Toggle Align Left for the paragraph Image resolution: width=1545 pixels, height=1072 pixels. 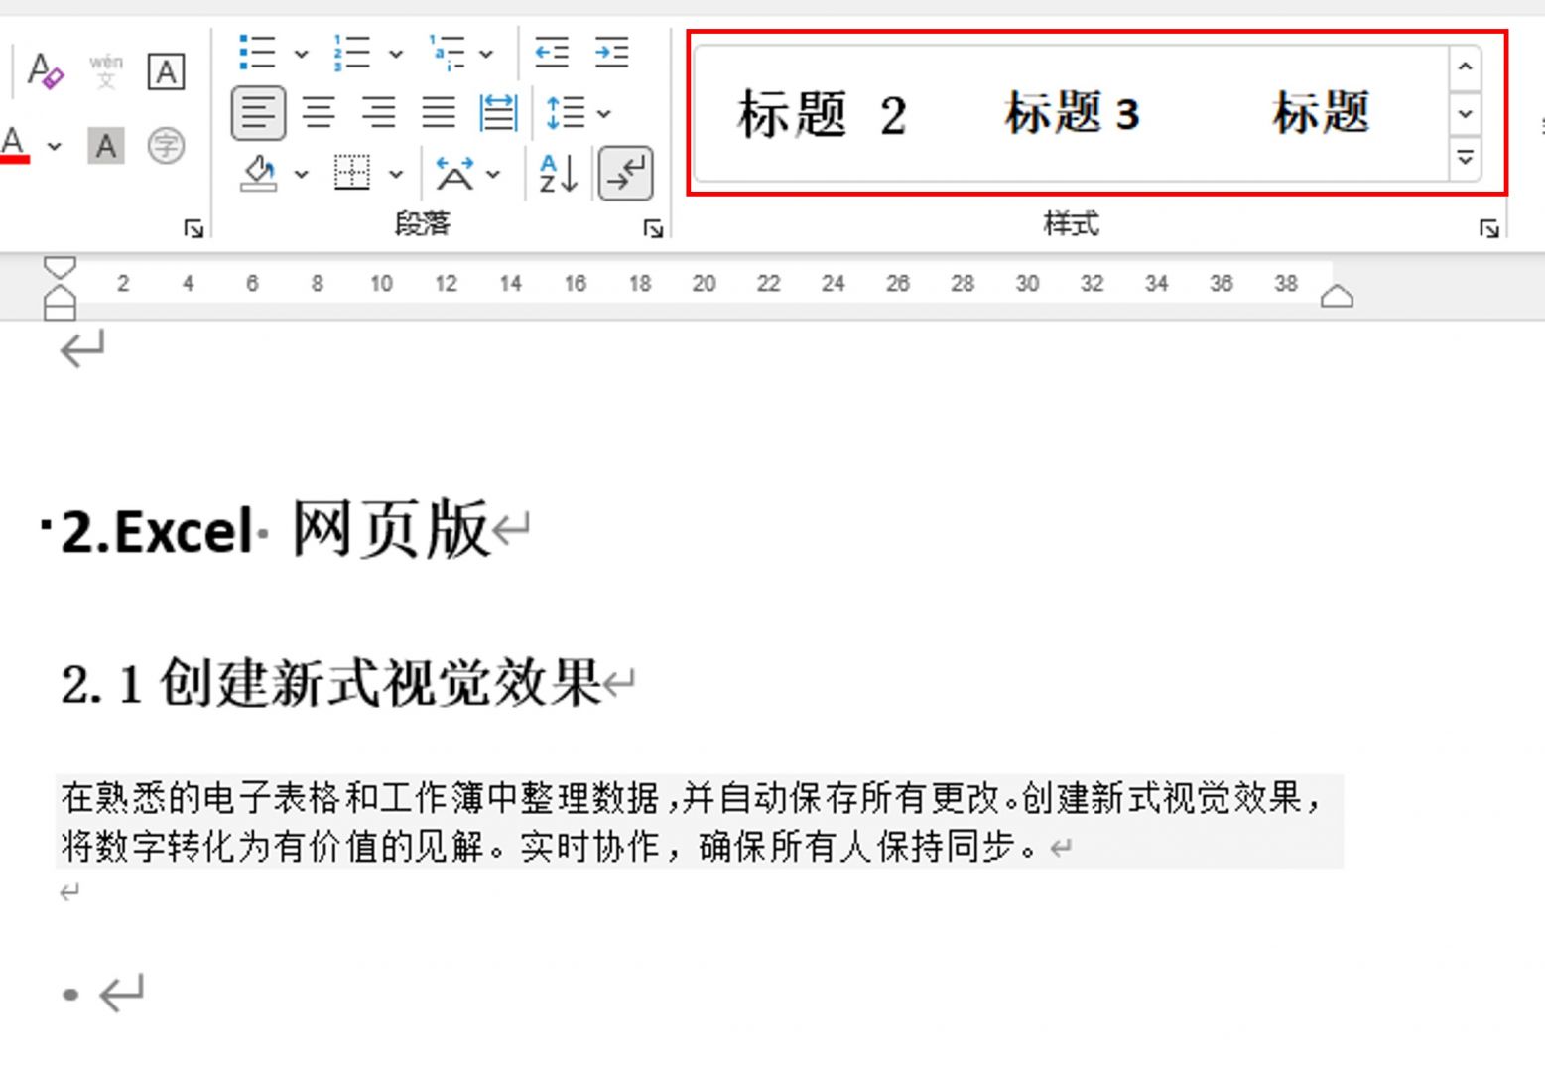click(x=258, y=113)
